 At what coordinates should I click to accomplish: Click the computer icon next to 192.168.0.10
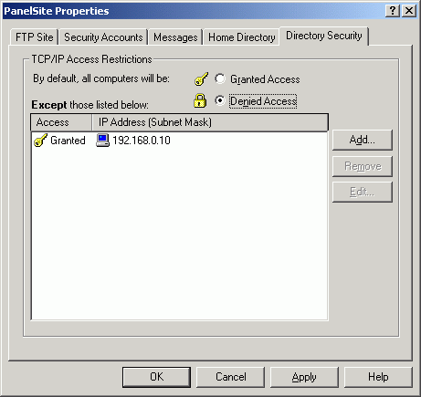[x=102, y=141]
